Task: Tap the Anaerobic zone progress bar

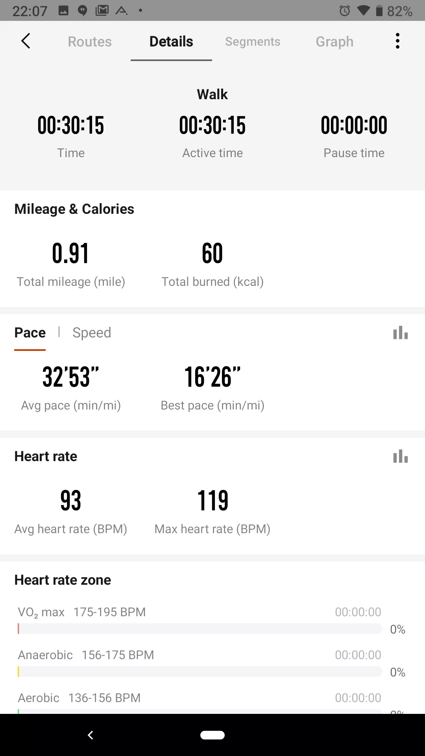Action: [x=200, y=672]
